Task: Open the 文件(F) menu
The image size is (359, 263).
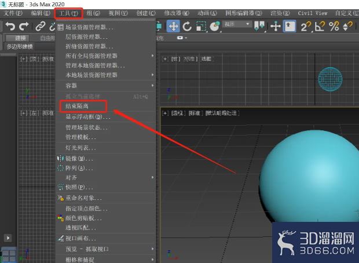Action: pyautogui.click(x=13, y=13)
